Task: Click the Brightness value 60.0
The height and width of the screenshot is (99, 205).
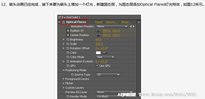Action: click(x=98, y=40)
